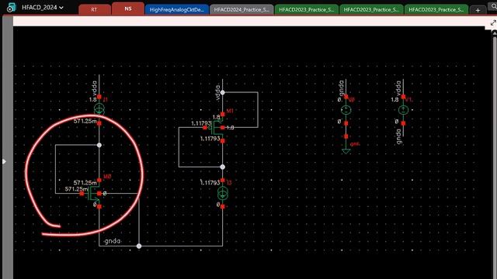Add a new section with plus tab
497x279 pixels.
pos(478,10)
